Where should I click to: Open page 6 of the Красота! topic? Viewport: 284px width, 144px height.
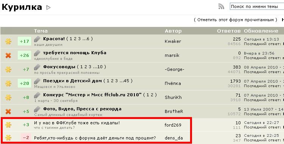point(88,39)
